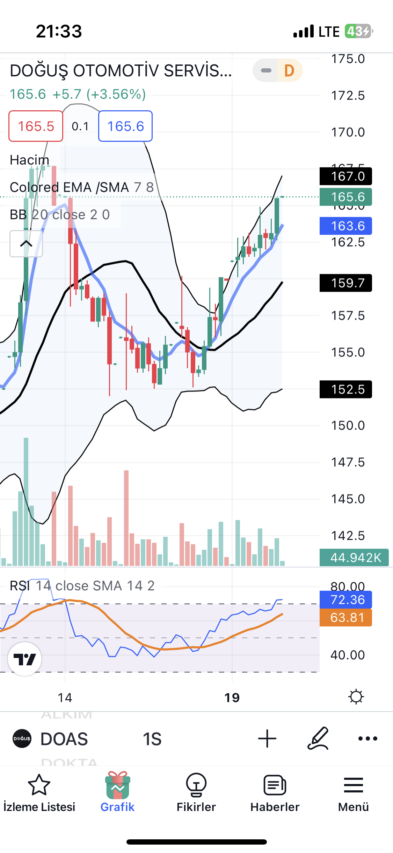Tap the 72.36 RSI value label
The image size is (393, 853).
[346, 599]
